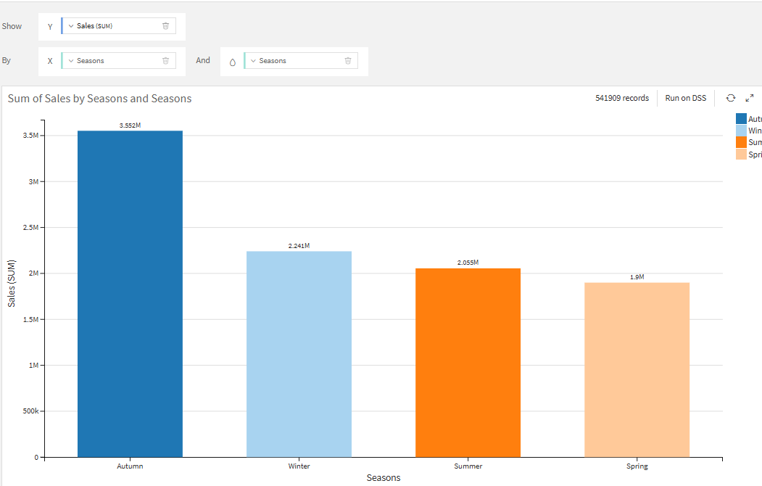Select the Autumn legend color swatch
This screenshot has width=762, height=486.
(741, 118)
